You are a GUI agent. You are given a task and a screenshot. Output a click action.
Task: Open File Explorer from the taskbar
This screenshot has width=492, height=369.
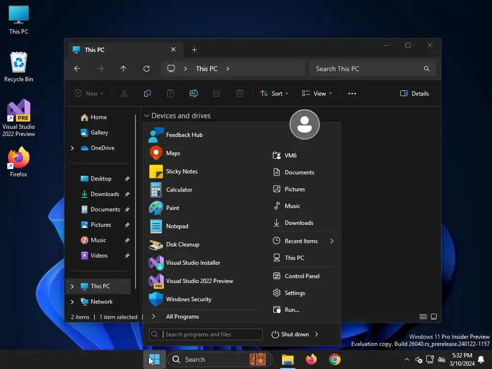point(287,359)
